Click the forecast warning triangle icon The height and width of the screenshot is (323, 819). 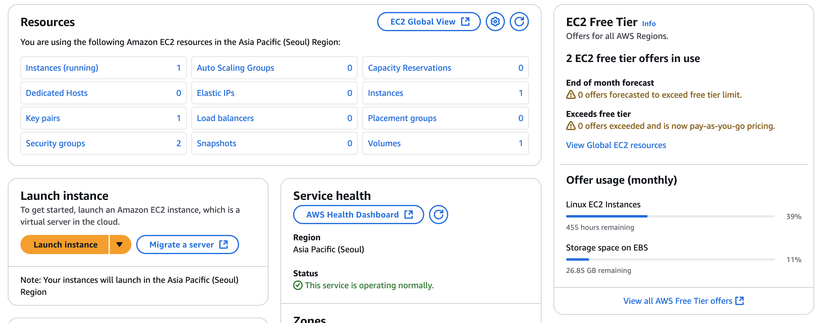coord(571,95)
